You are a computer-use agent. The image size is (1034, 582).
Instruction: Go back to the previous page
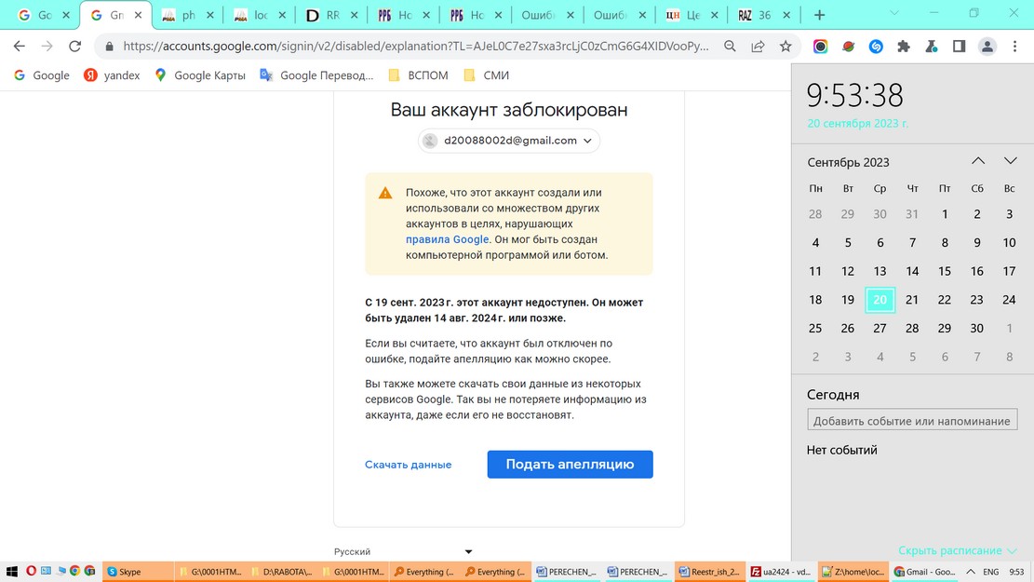pyautogui.click(x=20, y=47)
